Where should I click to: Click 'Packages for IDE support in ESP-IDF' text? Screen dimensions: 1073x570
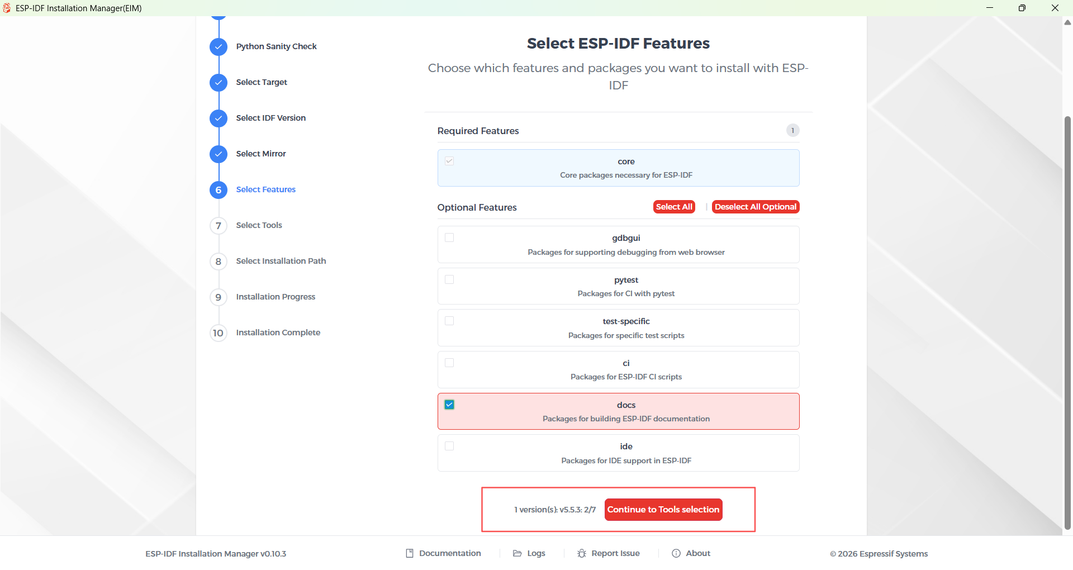tap(626, 460)
